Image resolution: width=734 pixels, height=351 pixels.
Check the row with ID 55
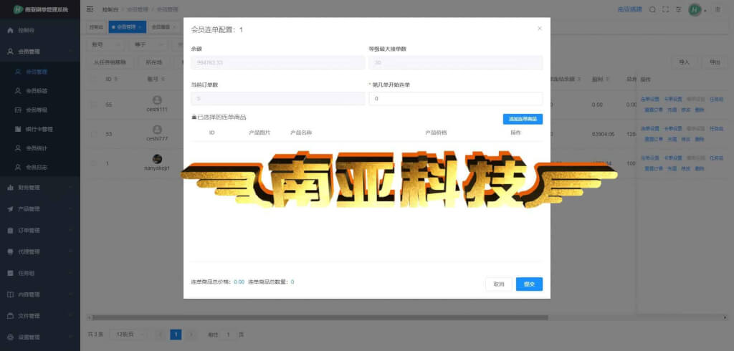pos(94,105)
